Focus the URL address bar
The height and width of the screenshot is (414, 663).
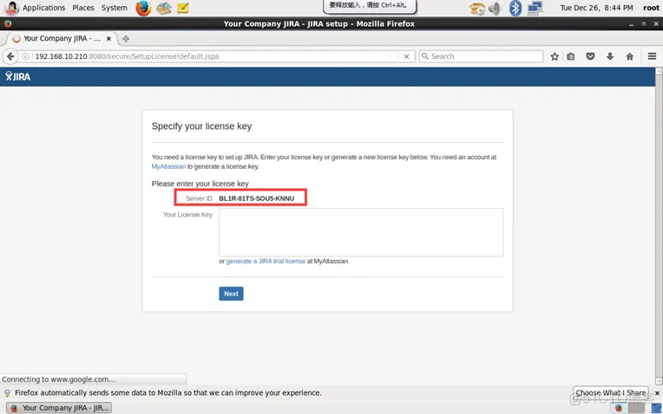(x=212, y=56)
